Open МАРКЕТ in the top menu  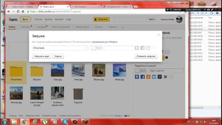pyautogui.click(x=59, y=19)
